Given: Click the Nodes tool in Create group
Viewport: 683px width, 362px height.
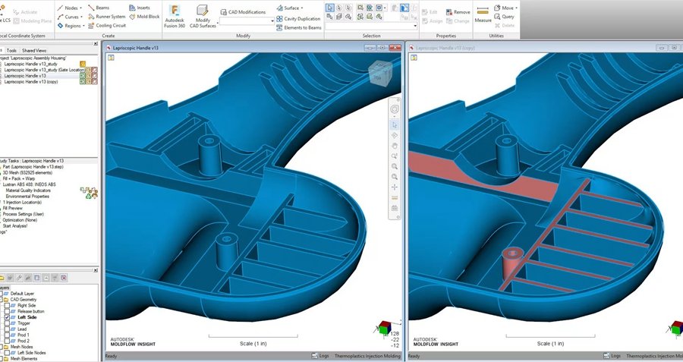Looking at the screenshot, I should coord(68,8).
